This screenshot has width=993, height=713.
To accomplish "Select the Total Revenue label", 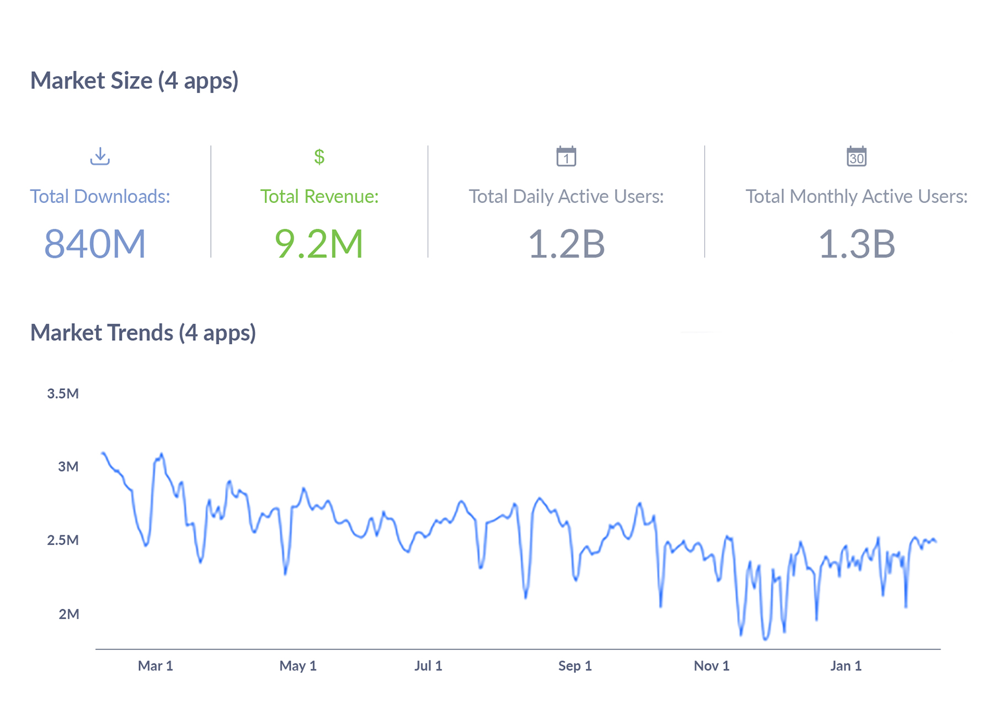I will pyautogui.click(x=319, y=196).
